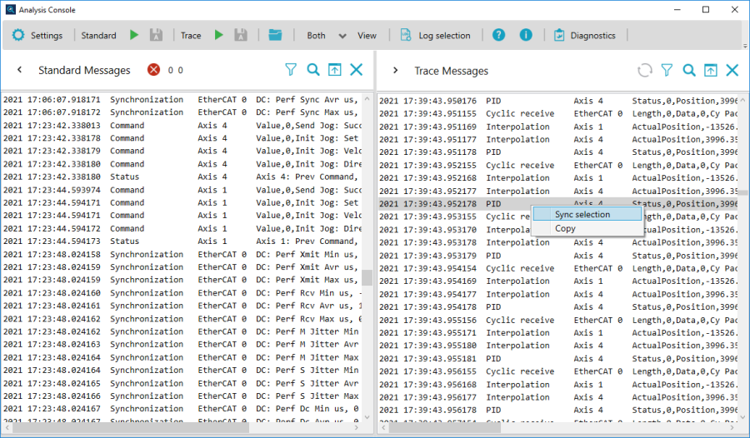Toggle Trace Messages panel with right chevron
Viewport: 750px width, 438px height.
click(x=395, y=71)
